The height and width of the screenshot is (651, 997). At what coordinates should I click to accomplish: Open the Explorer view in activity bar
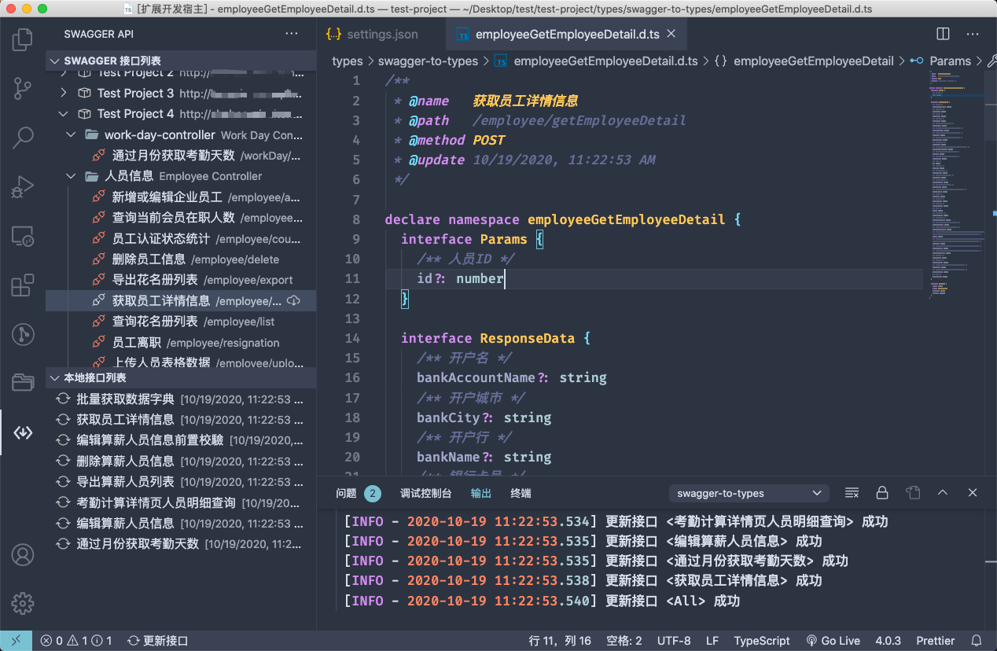(x=23, y=39)
